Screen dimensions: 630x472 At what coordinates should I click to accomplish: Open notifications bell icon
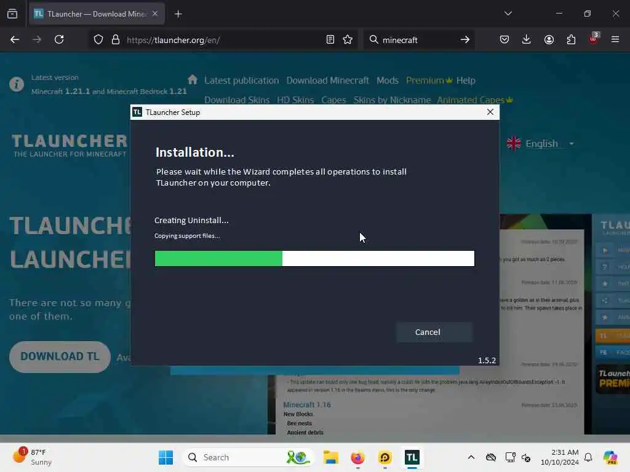588,457
